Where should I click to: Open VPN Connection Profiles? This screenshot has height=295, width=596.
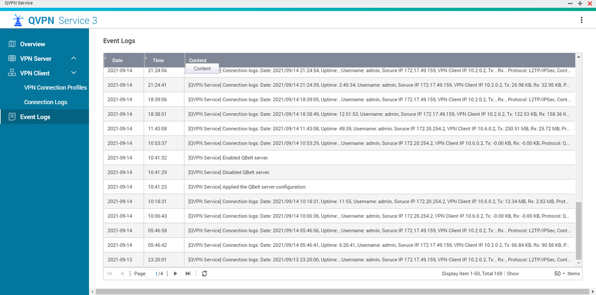(x=56, y=87)
